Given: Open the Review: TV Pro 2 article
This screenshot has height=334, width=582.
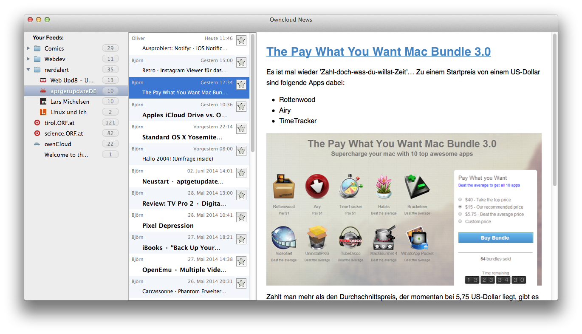Looking at the screenshot, I should 189,198.
